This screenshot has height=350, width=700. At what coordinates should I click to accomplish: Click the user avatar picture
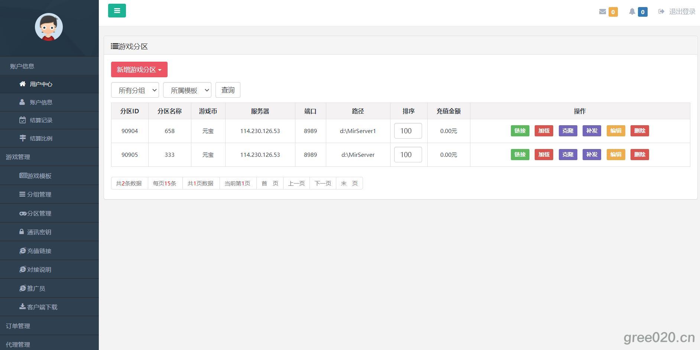point(49,27)
